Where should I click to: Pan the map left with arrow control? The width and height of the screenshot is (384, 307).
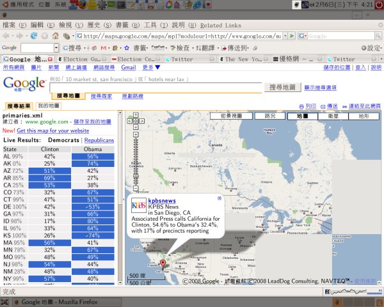(130, 121)
